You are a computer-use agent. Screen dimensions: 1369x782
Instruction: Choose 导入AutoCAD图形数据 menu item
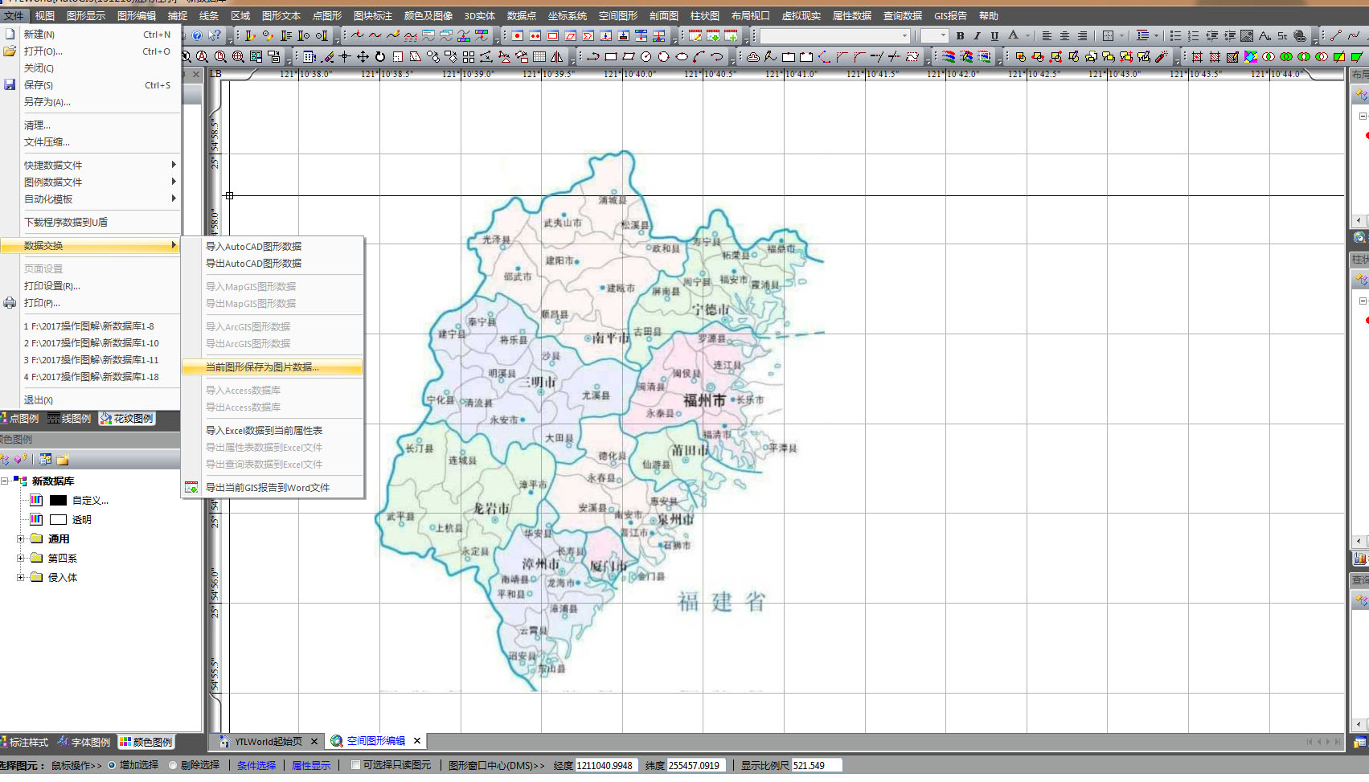click(x=273, y=247)
